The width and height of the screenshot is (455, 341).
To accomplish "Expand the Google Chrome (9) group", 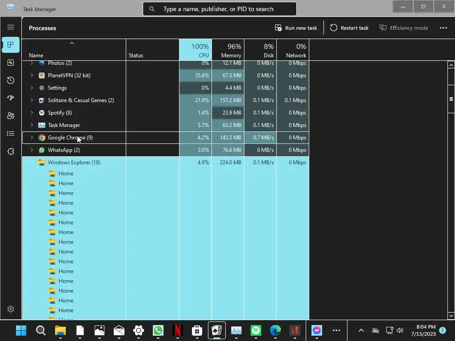I will tap(32, 138).
